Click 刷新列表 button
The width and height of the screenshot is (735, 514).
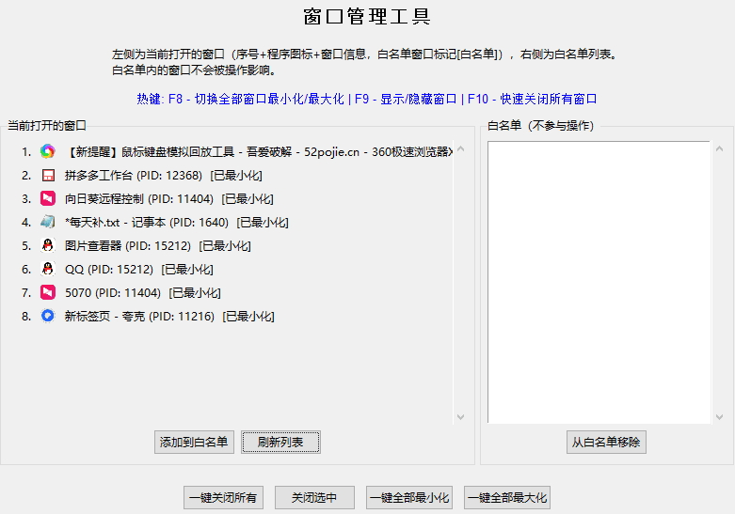280,442
